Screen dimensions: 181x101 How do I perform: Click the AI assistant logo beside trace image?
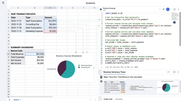point(101,81)
